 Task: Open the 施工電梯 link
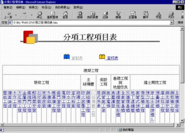[x=108, y=99]
